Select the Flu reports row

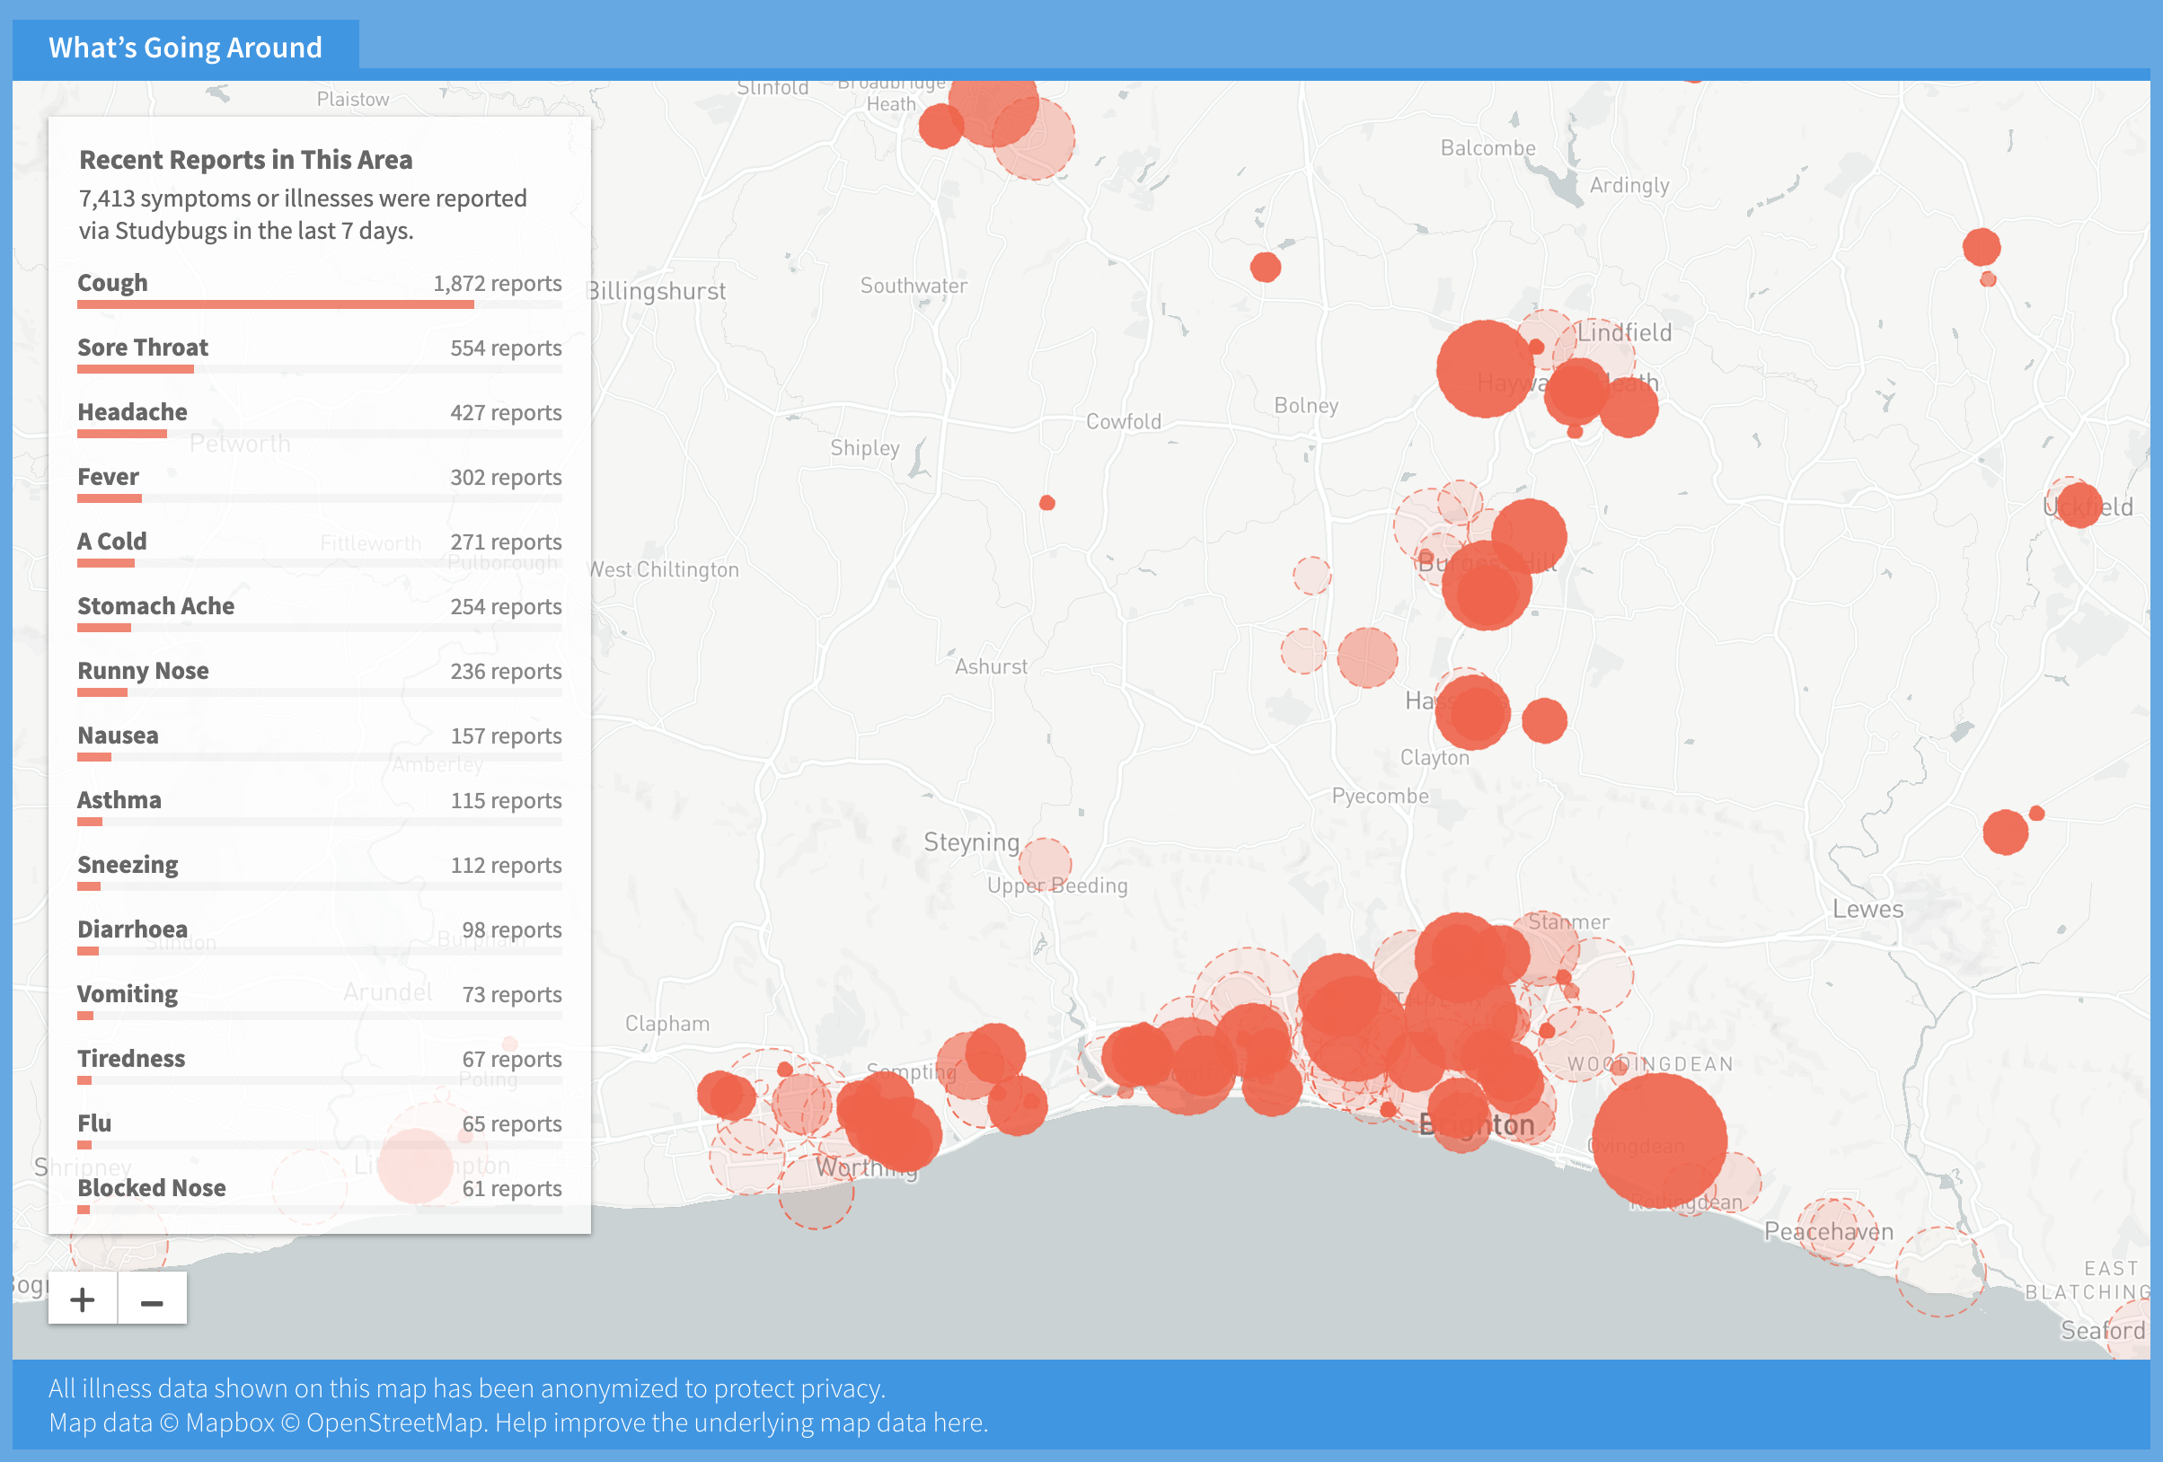pos(319,1130)
